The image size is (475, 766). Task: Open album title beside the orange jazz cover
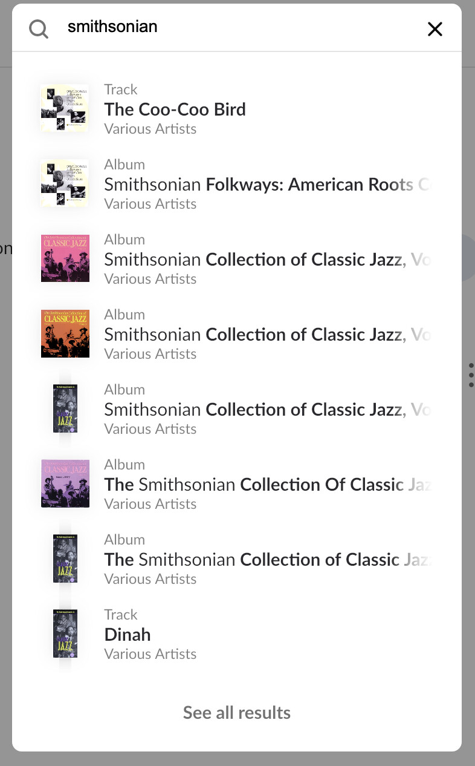(x=266, y=335)
